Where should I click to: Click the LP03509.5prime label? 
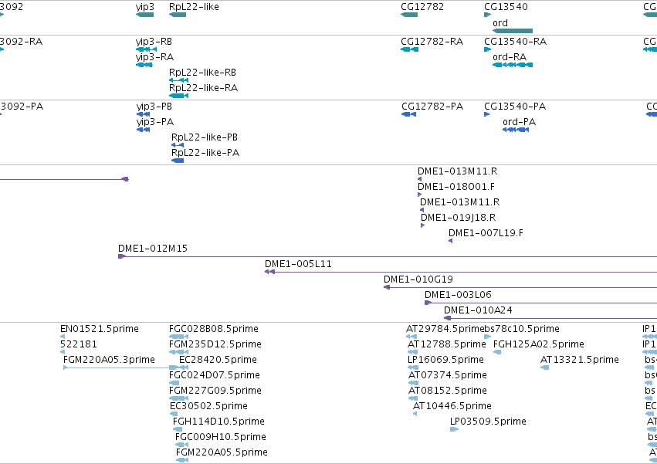(488, 422)
